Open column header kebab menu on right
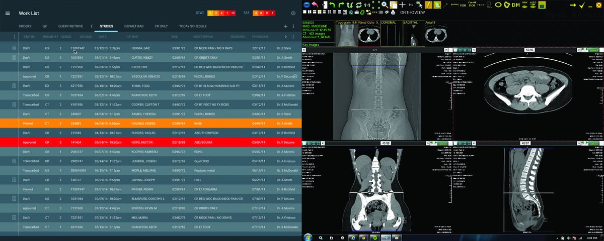 [x=293, y=37]
